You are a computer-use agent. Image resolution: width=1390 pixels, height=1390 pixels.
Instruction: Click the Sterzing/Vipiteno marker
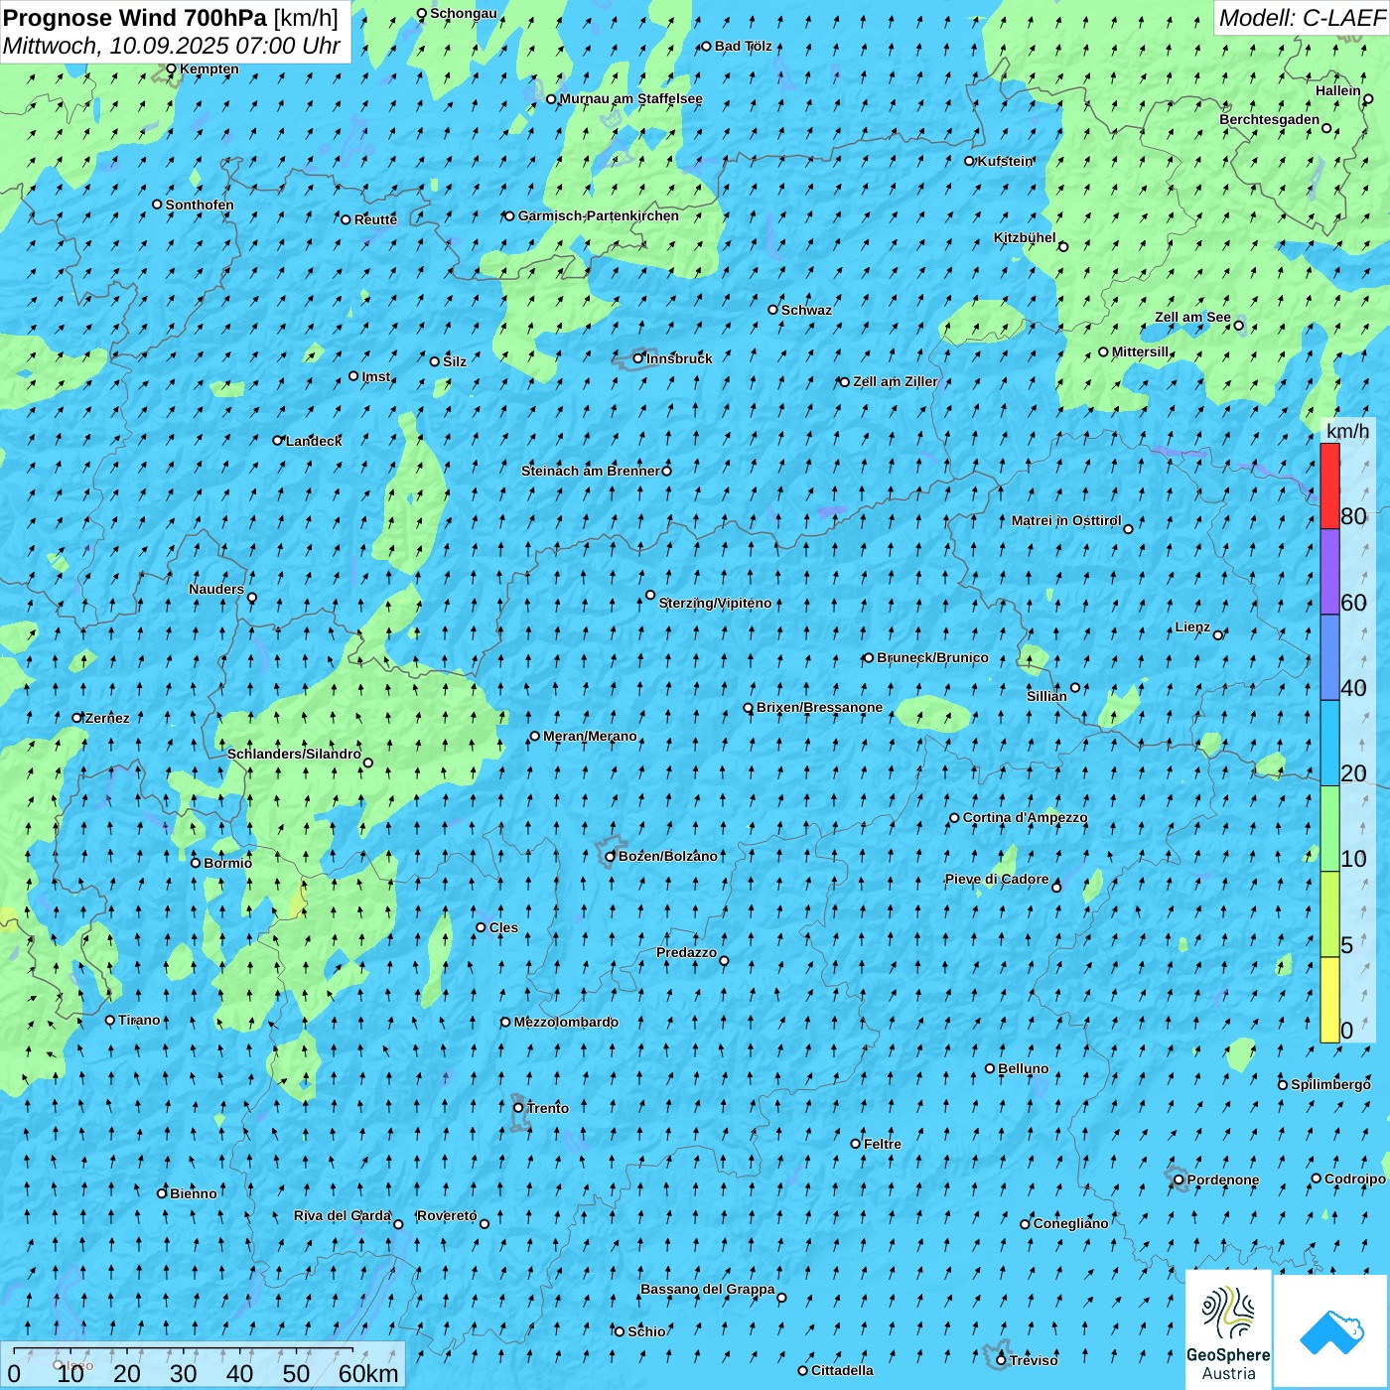[650, 595]
